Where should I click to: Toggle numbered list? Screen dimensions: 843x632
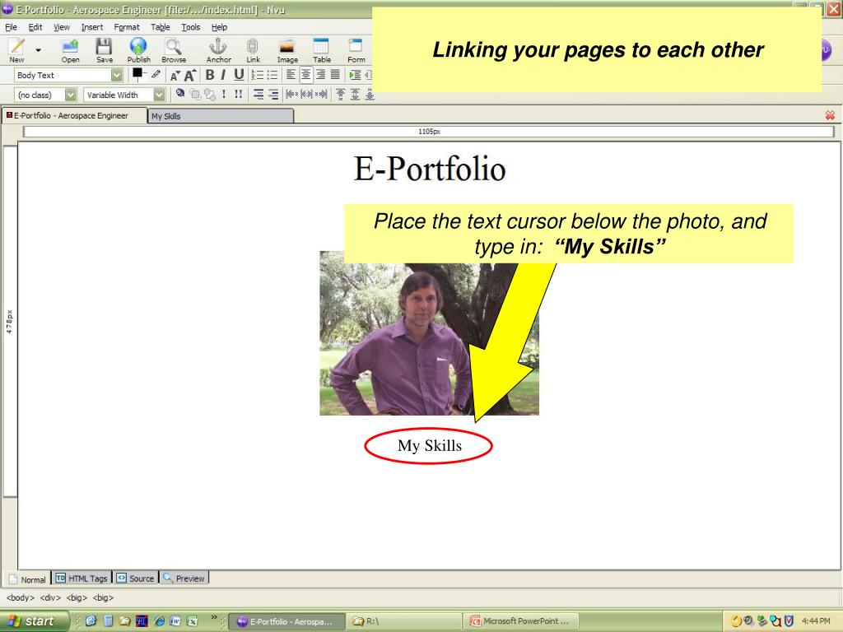click(x=258, y=75)
